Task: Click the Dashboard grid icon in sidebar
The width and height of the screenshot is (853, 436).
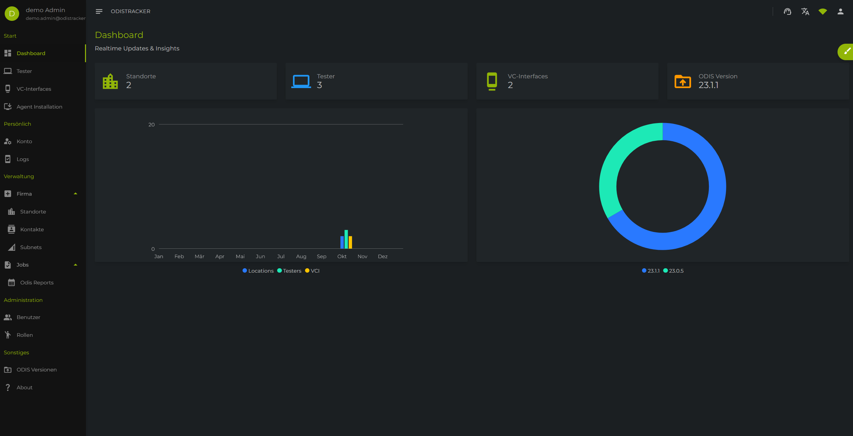Action: (8, 53)
